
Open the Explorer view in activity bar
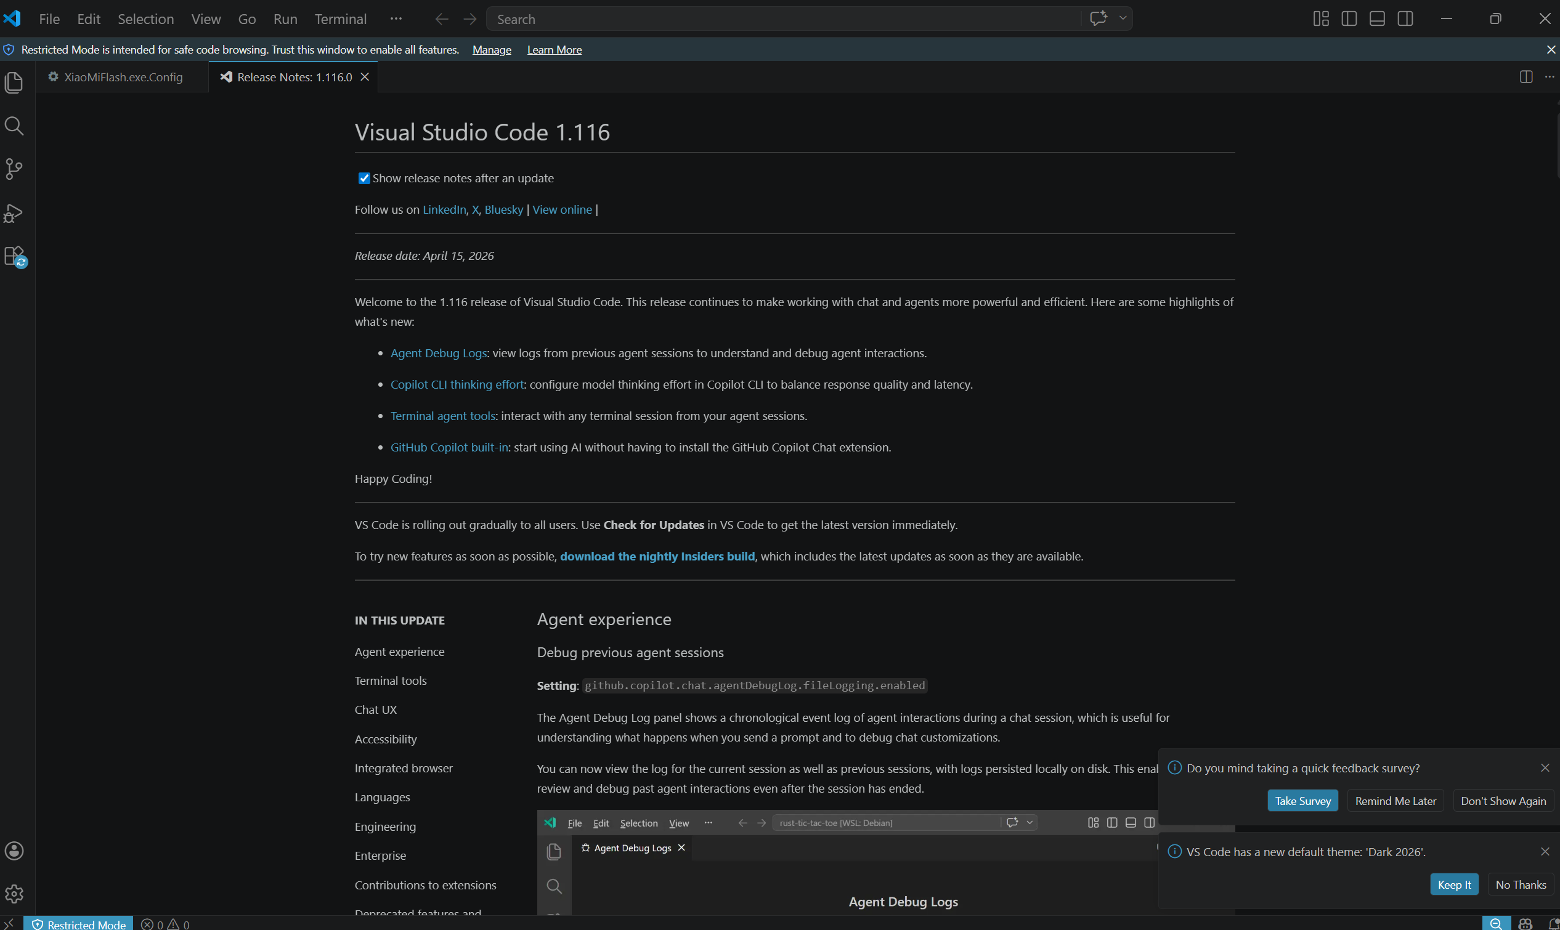coord(14,83)
